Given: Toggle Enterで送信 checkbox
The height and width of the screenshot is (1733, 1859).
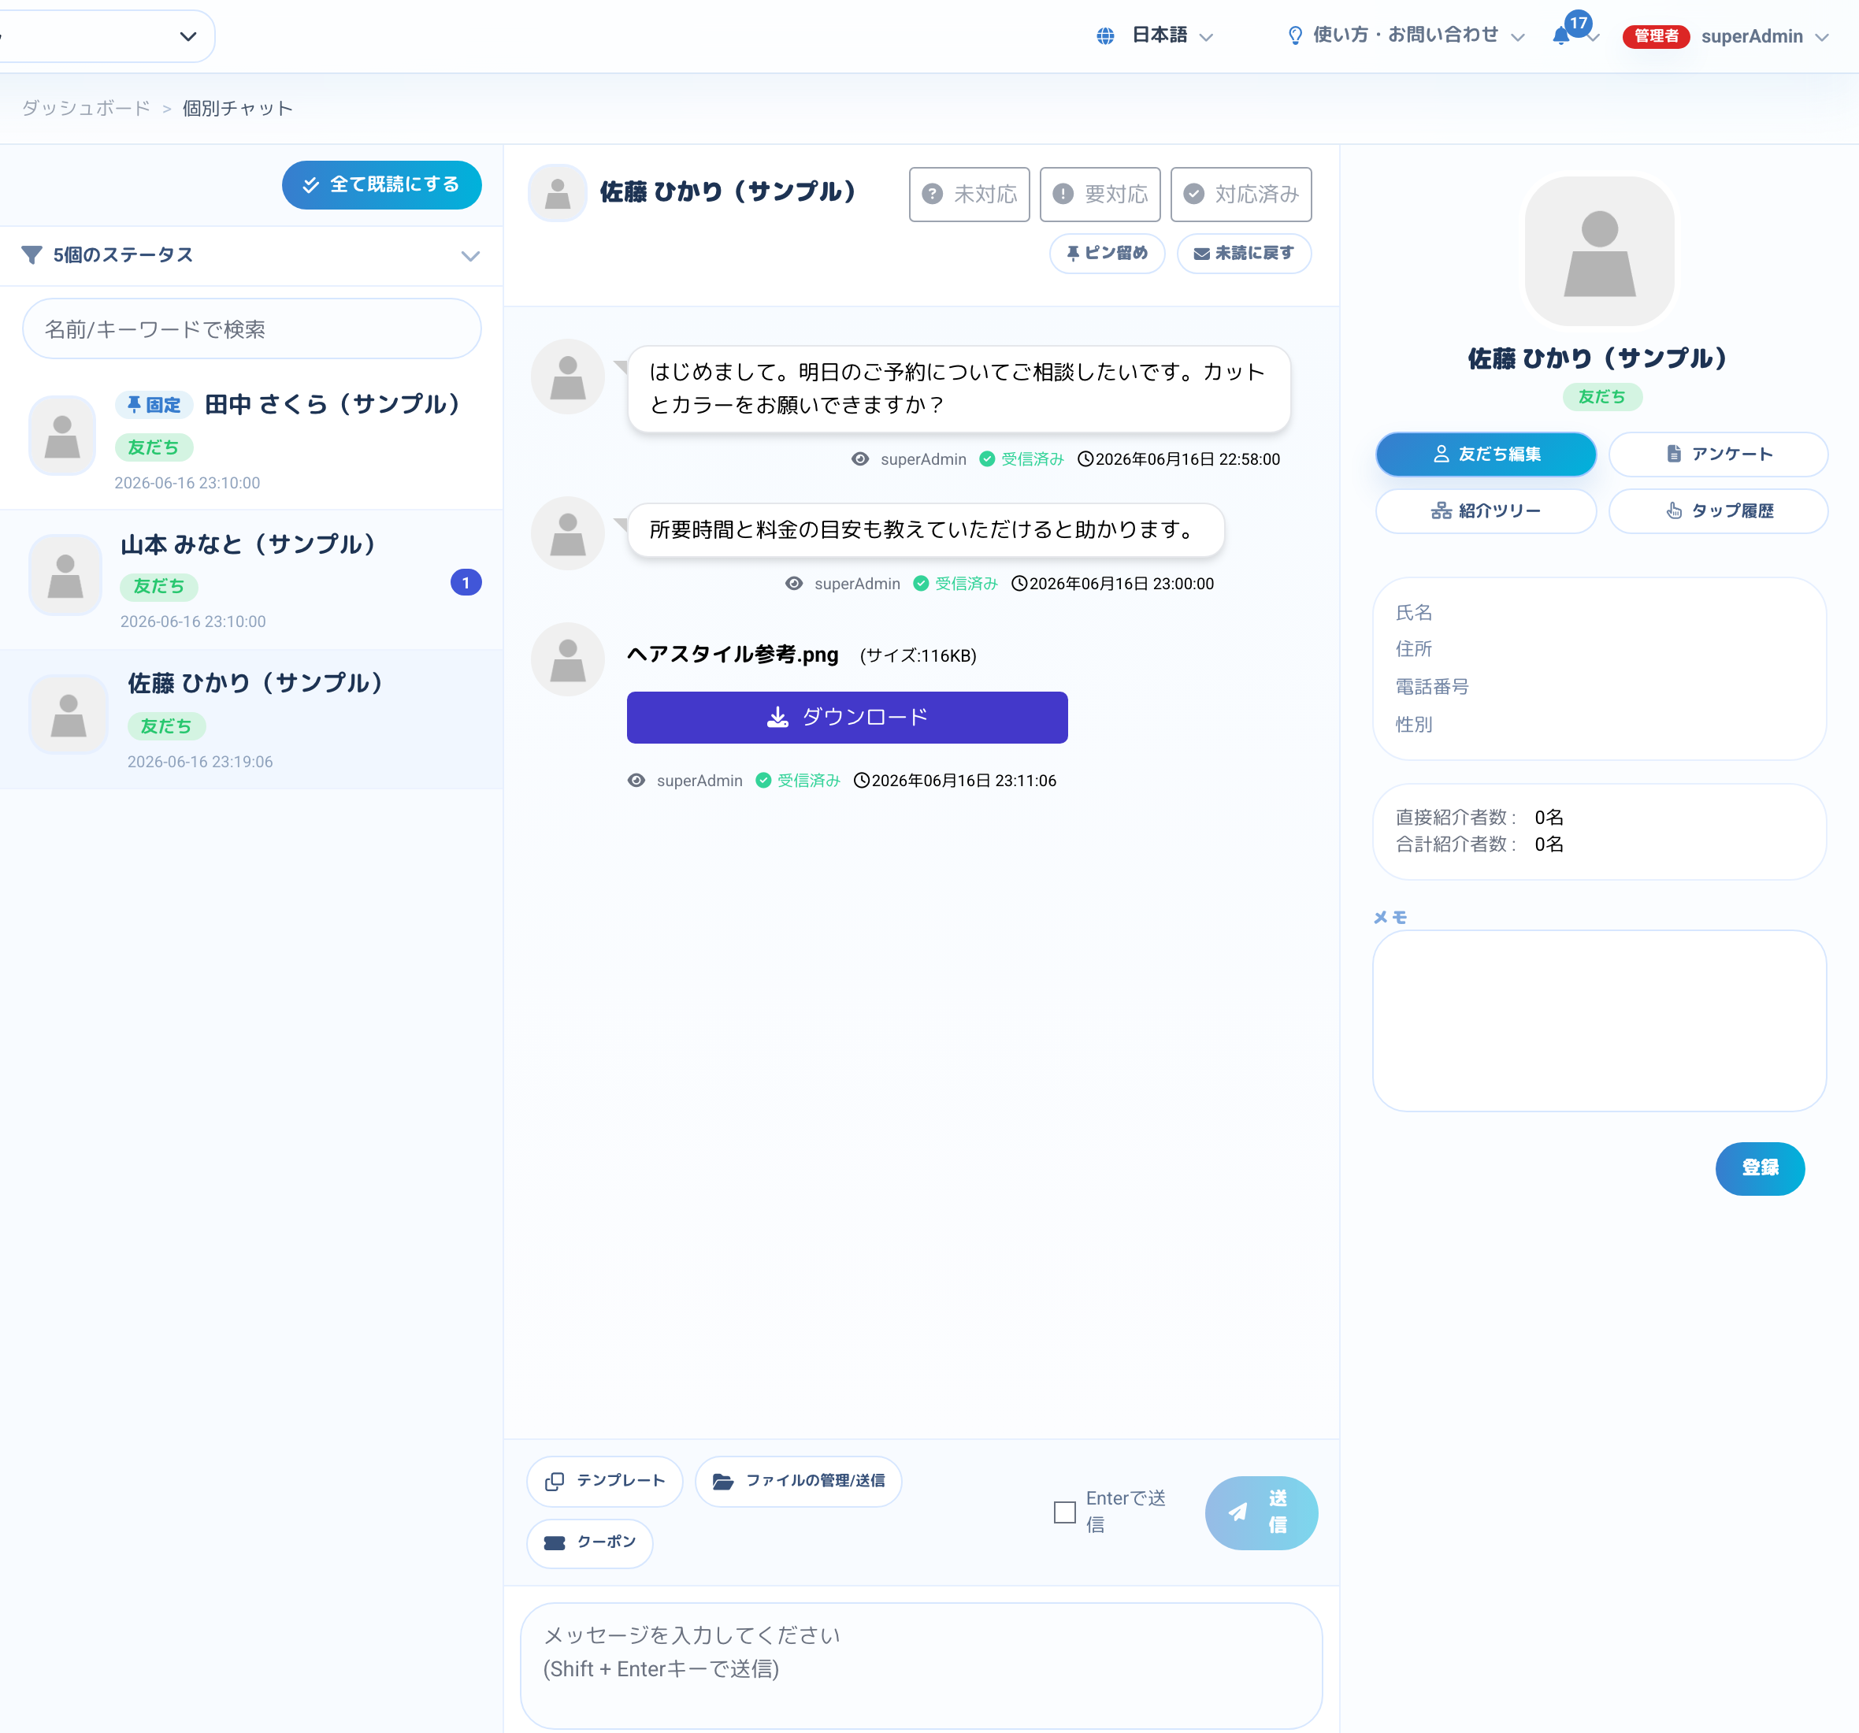Looking at the screenshot, I should (x=1064, y=1512).
